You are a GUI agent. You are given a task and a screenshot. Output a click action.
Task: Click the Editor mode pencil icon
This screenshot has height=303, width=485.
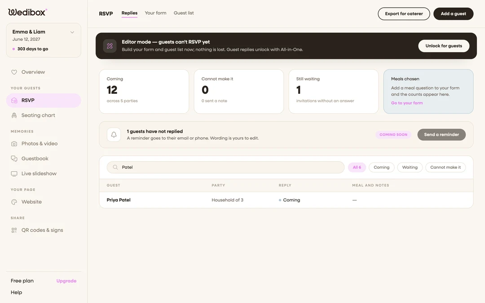coord(110,46)
